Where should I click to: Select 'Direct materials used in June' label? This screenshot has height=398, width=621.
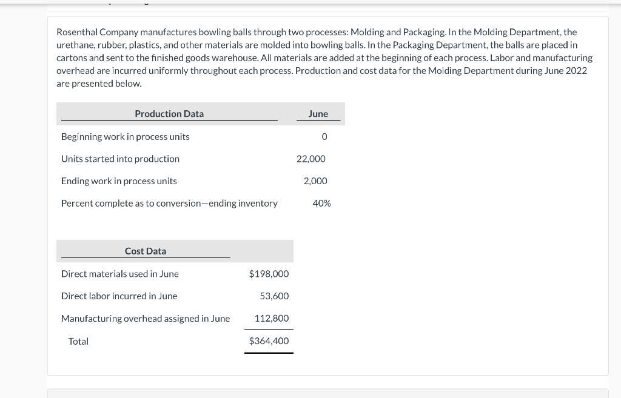[119, 274]
